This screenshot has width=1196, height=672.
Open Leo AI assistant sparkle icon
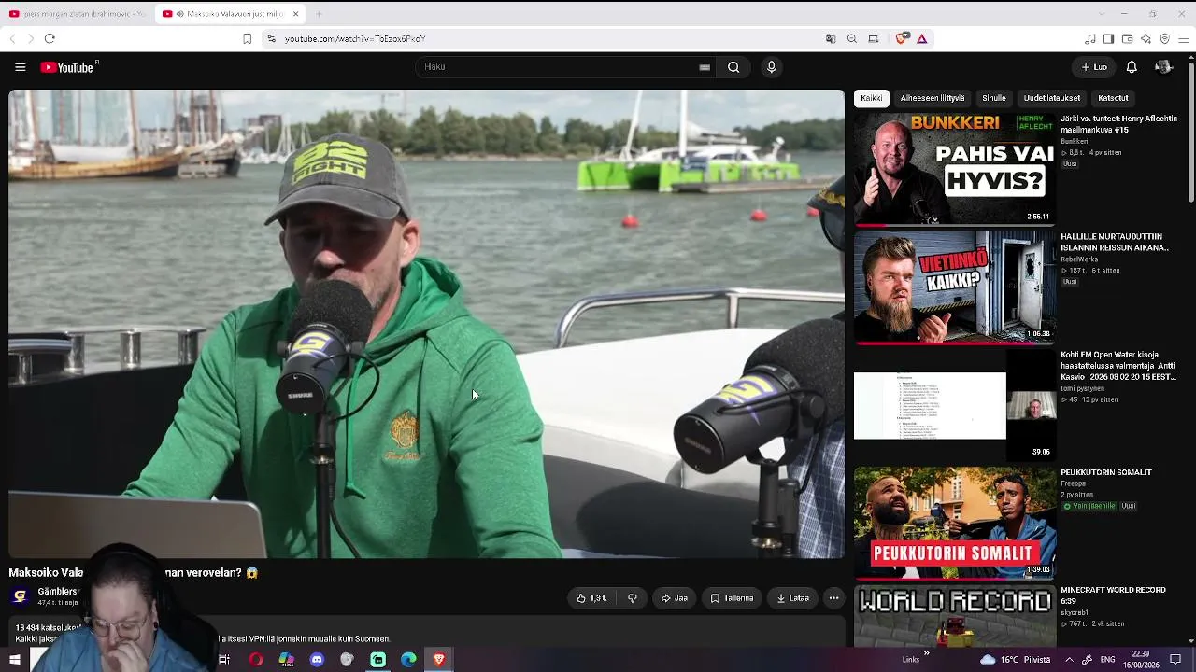point(1146,38)
